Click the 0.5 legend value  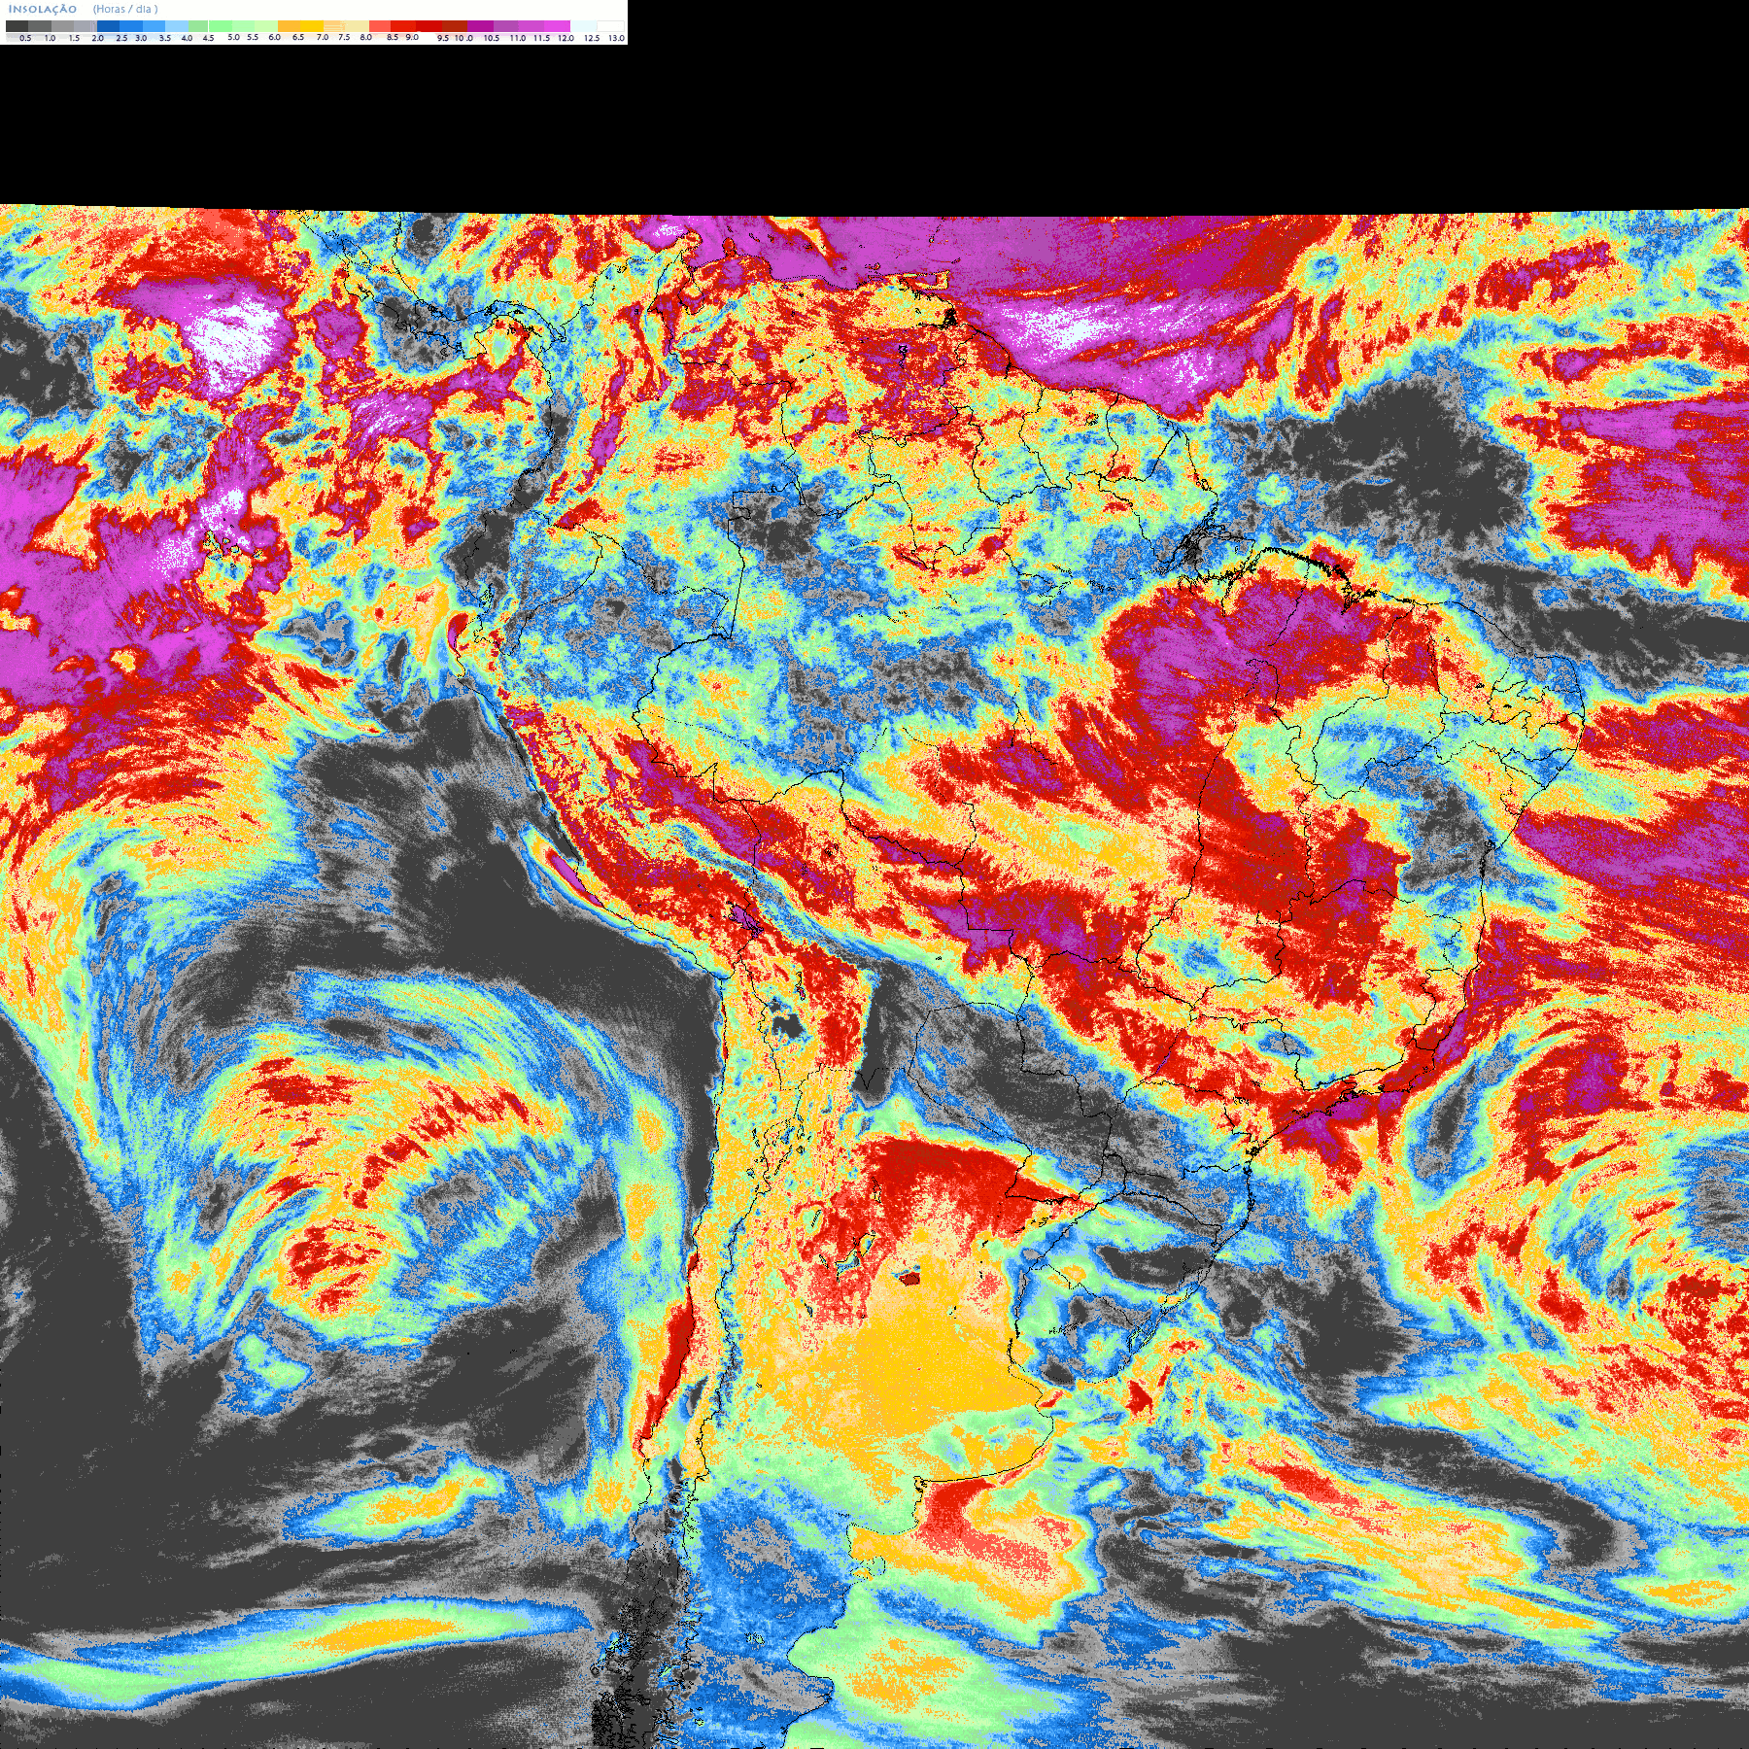[25, 38]
